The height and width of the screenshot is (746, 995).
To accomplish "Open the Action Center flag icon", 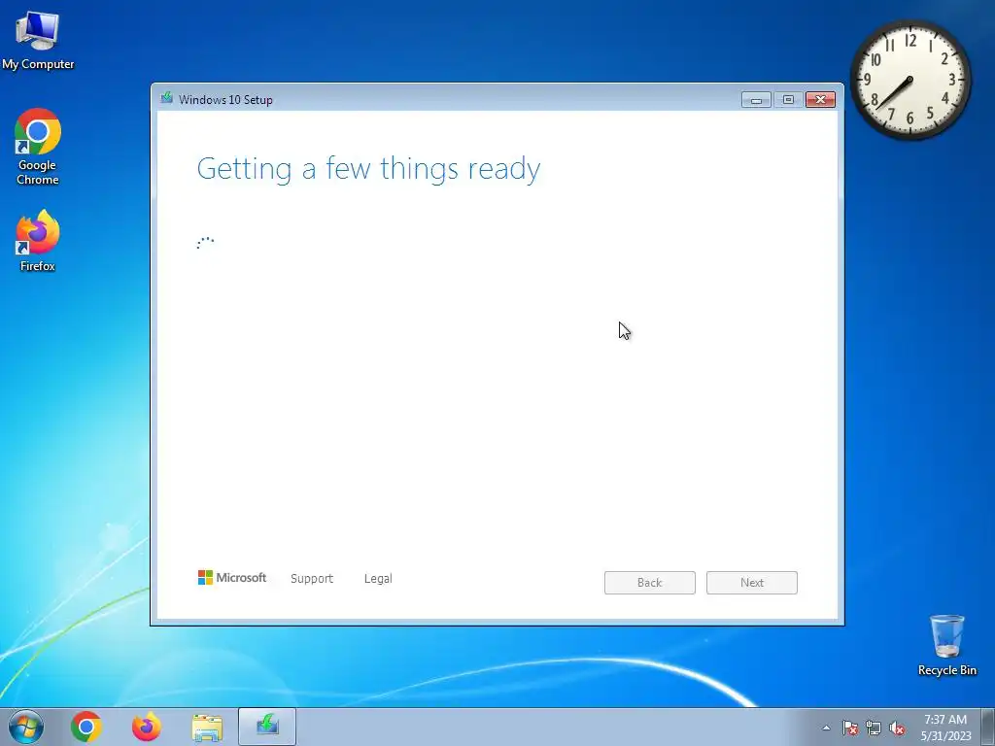I will click(850, 728).
